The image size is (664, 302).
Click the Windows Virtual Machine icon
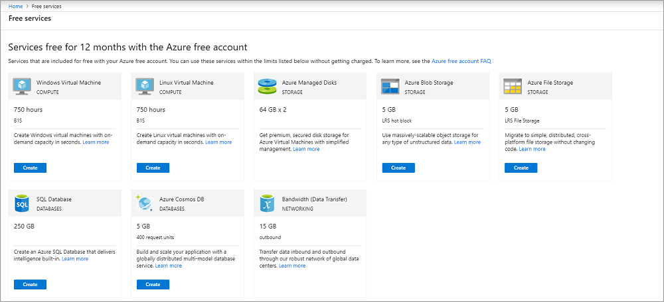(x=21, y=85)
